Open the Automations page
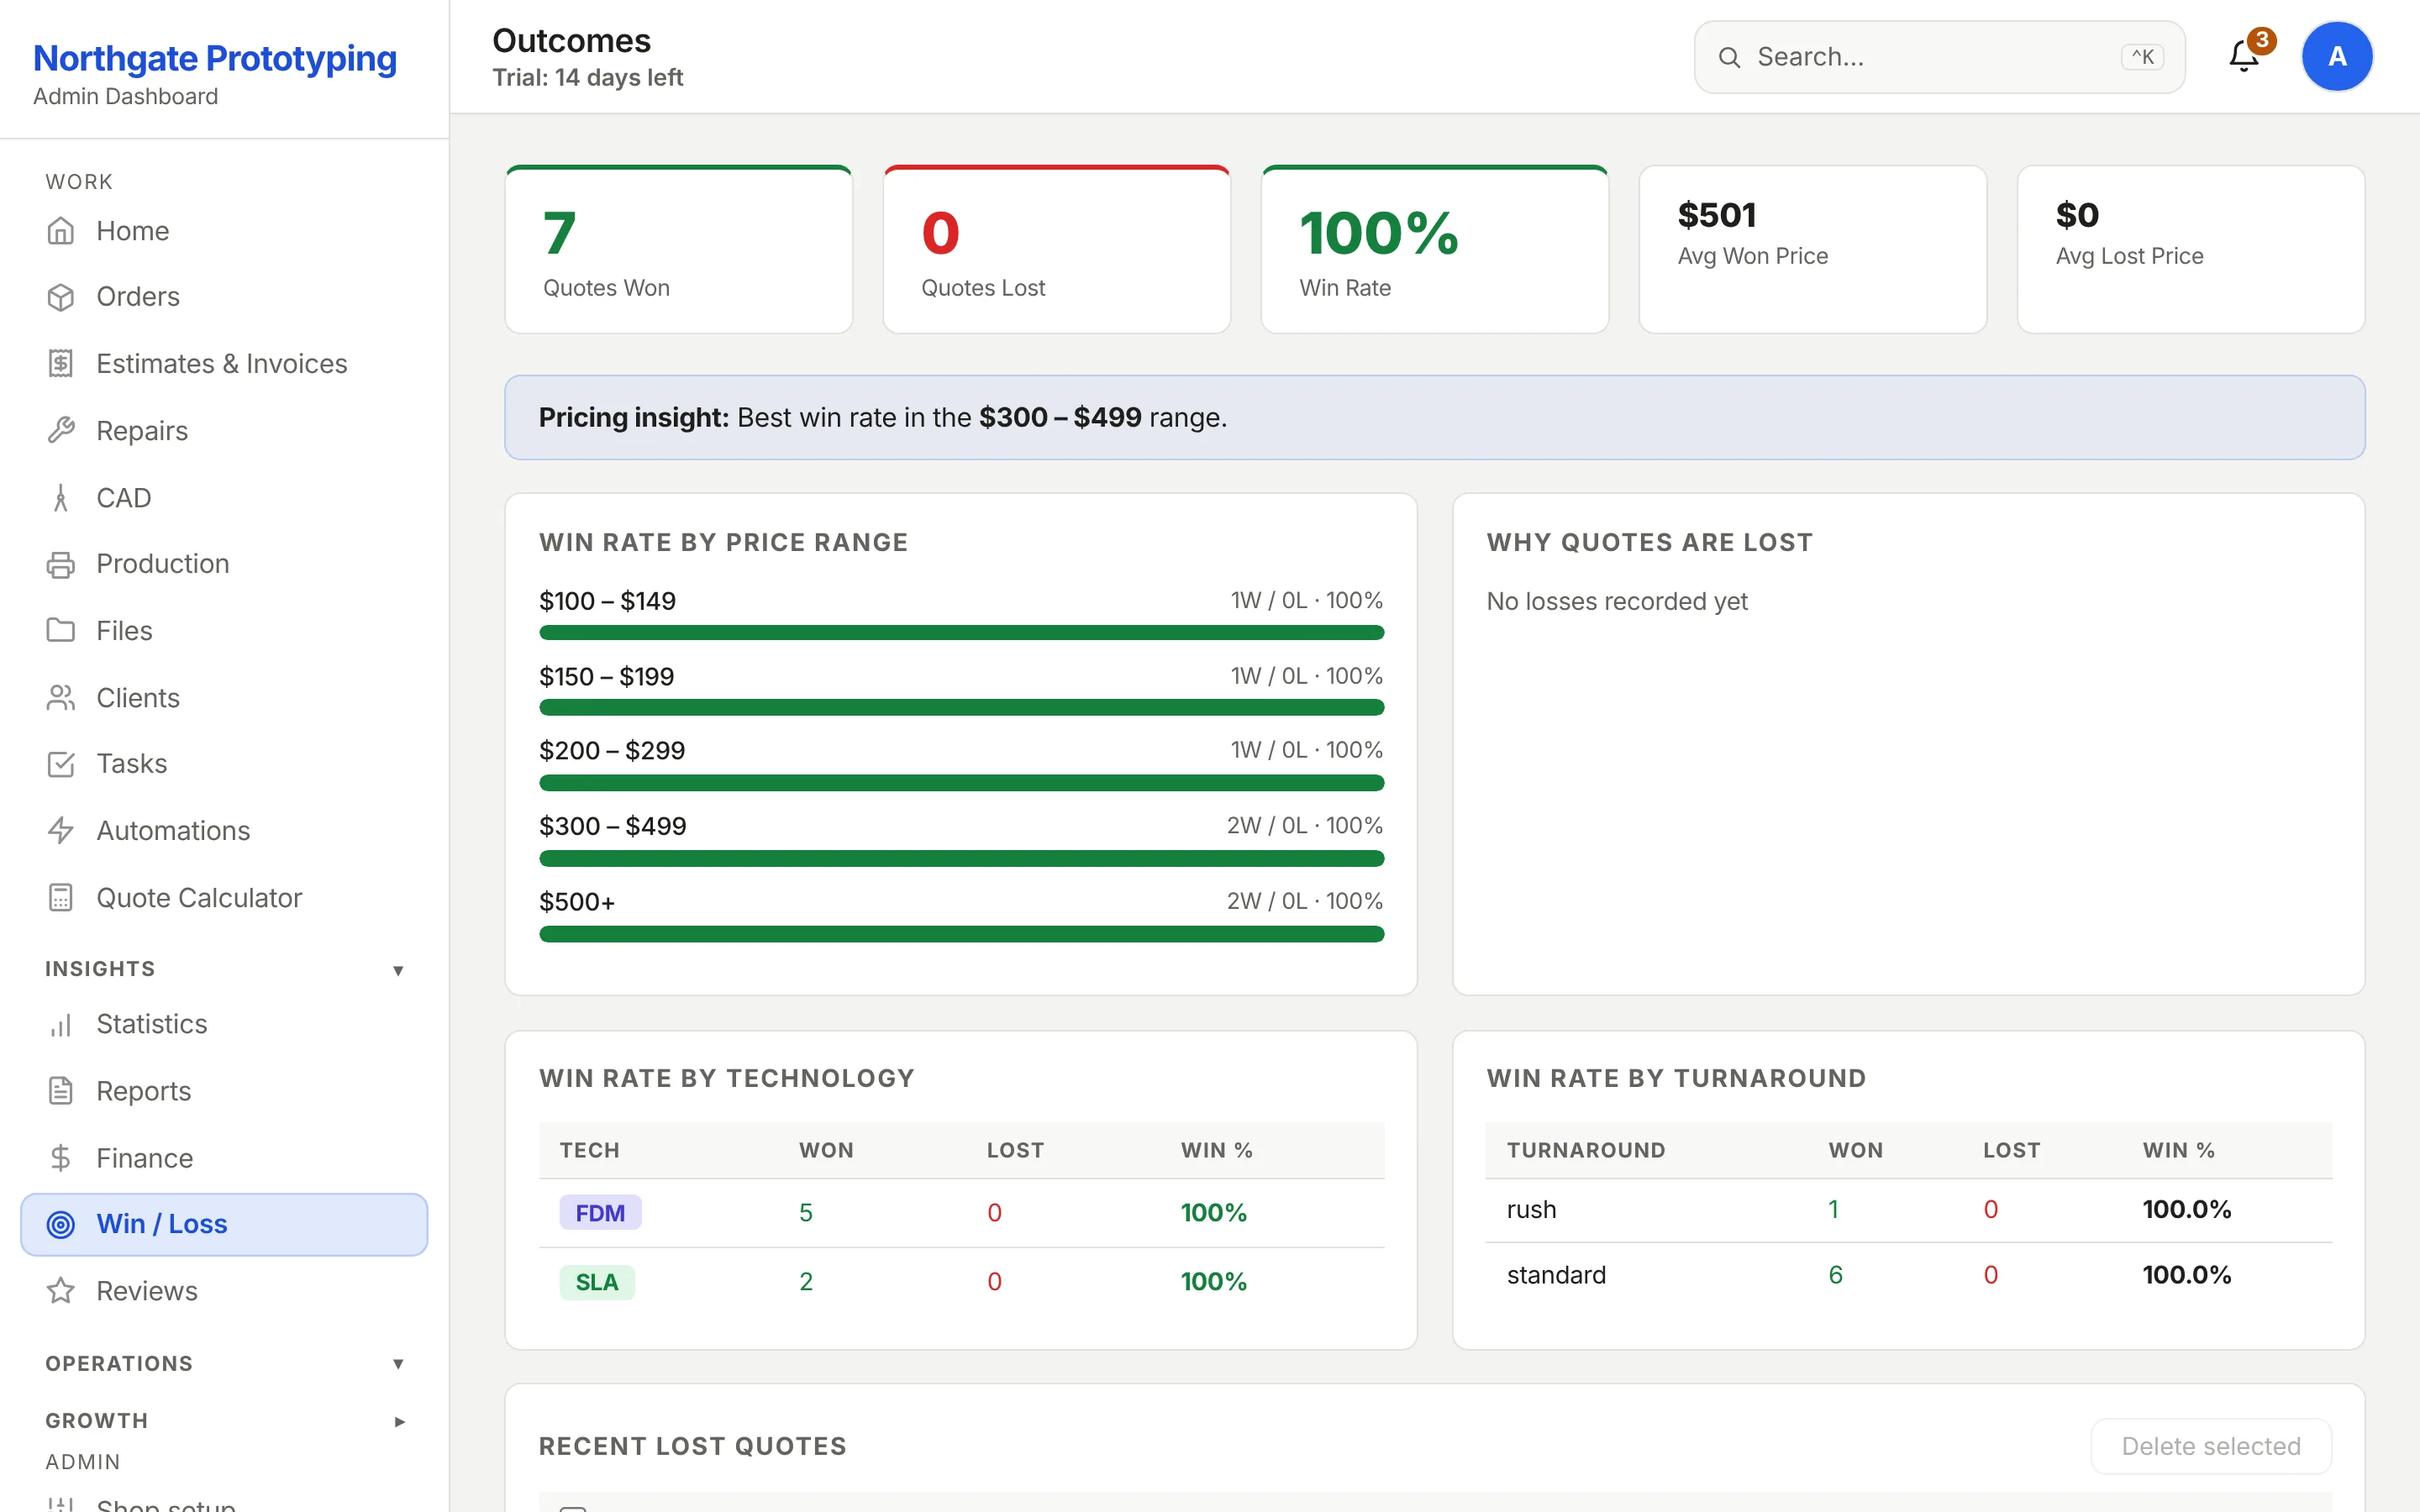The image size is (2420, 1512). (224, 831)
